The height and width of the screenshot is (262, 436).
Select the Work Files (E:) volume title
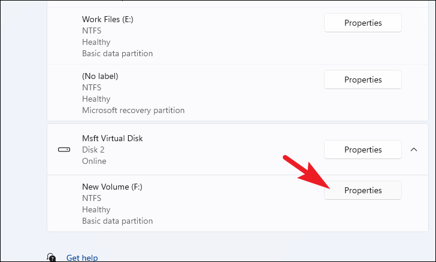(x=108, y=20)
